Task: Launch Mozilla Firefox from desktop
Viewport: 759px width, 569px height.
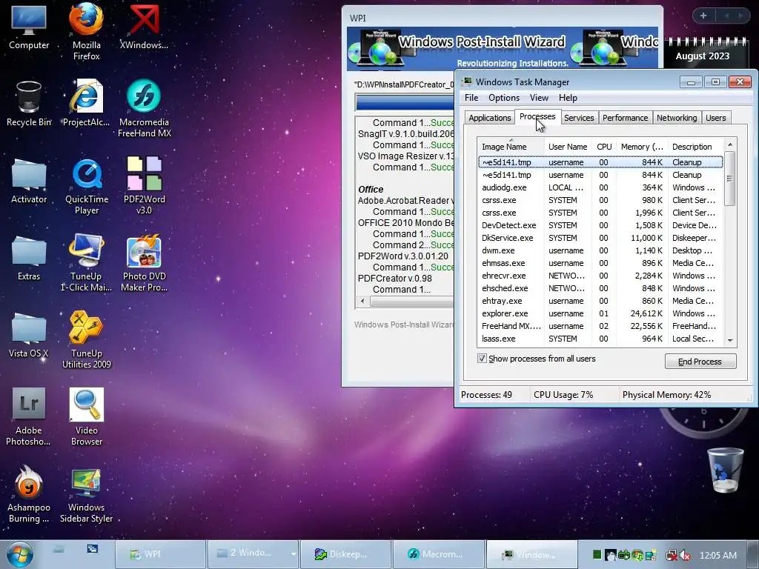Action: click(86, 31)
